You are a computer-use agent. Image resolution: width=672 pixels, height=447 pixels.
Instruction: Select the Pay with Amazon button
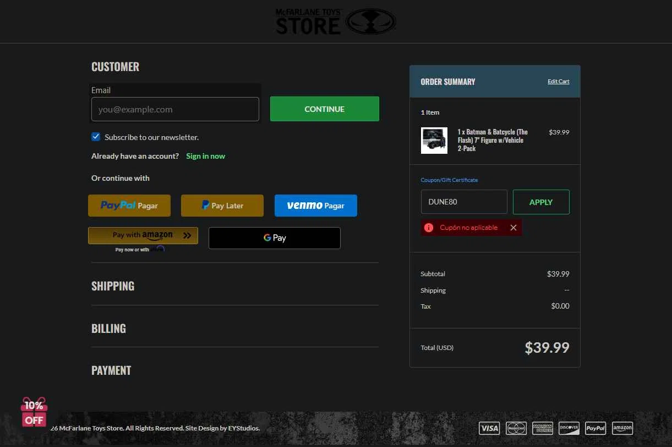pos(143,235)
